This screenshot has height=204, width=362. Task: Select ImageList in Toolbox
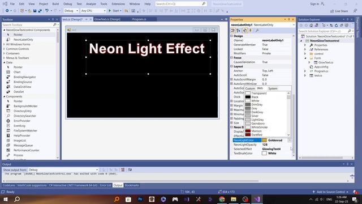coord(20,141)
